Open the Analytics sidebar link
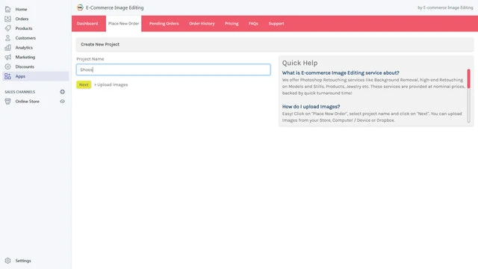Viewport: 478px width, 269px height. click(24, 48)
